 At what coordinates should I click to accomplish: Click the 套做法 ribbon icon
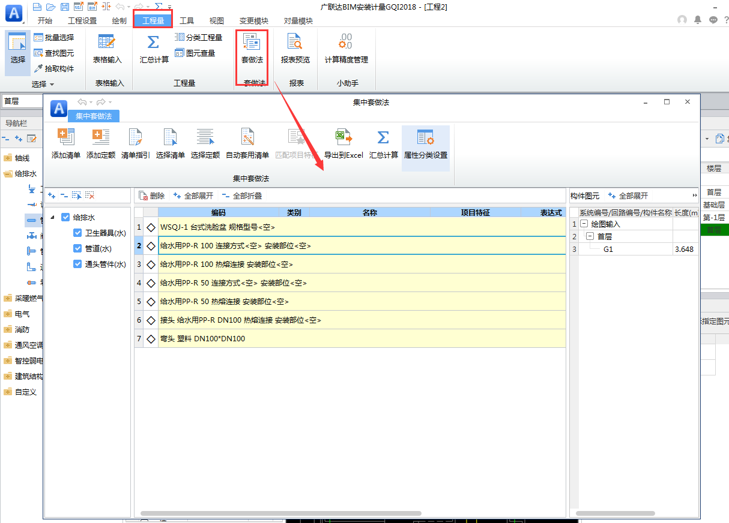pos(252,41)
